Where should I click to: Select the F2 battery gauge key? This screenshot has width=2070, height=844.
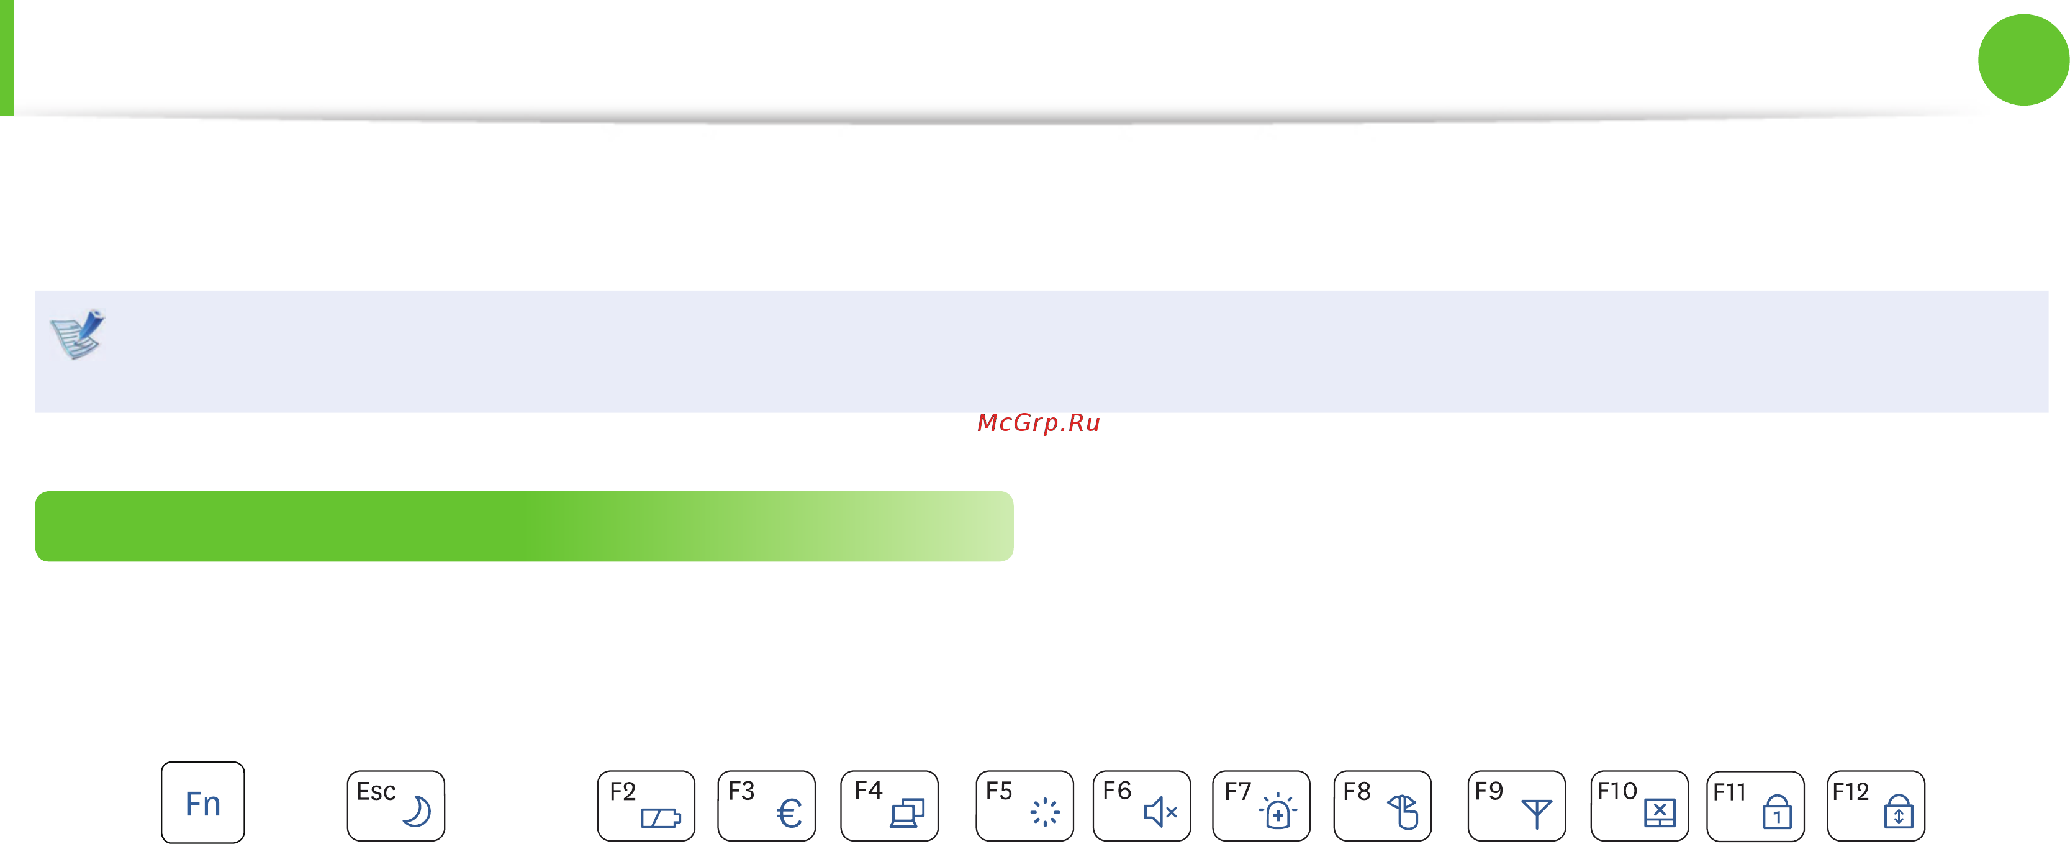pos(646,805)
